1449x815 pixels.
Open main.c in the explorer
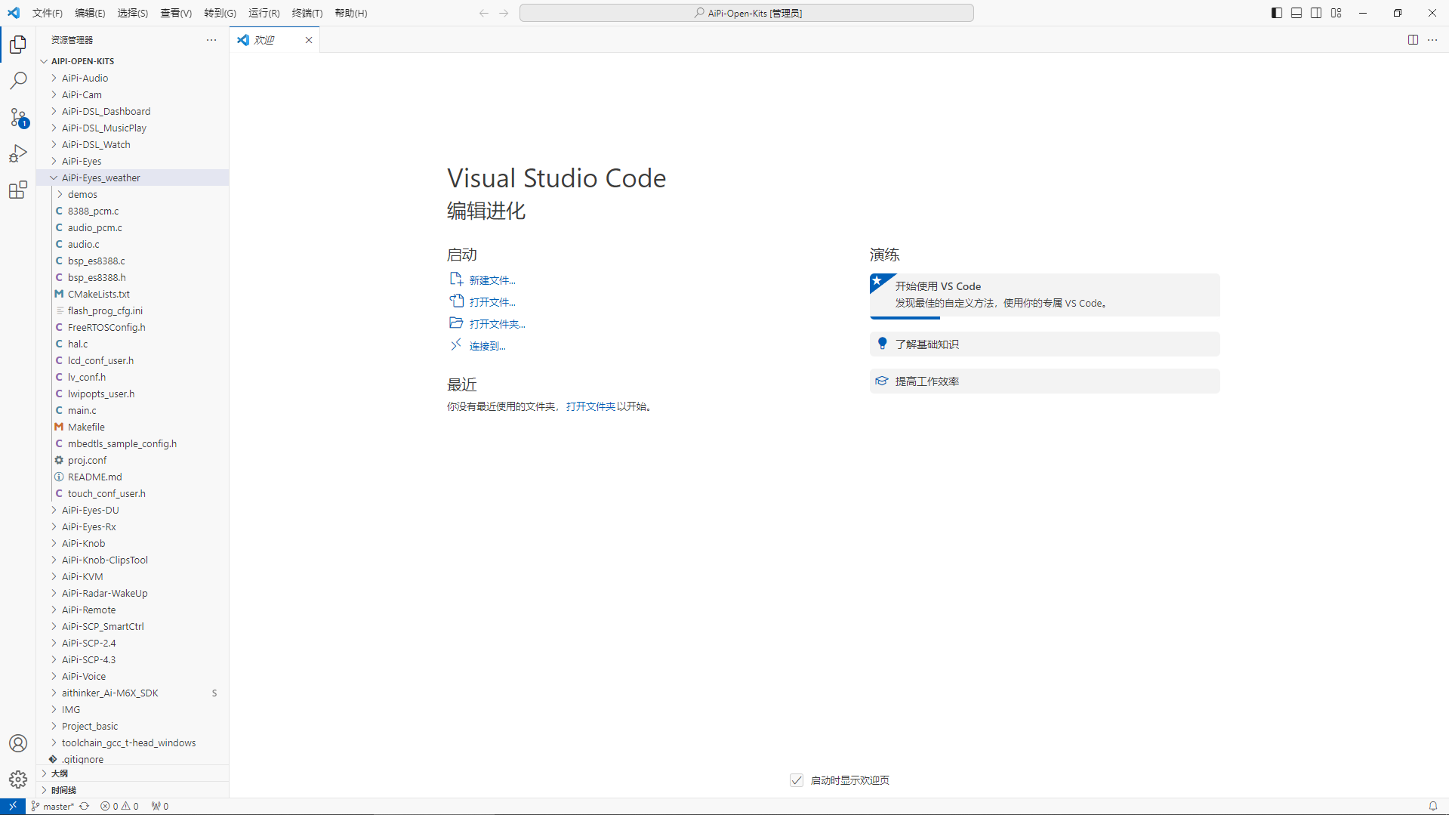click(x=132, y=410)
